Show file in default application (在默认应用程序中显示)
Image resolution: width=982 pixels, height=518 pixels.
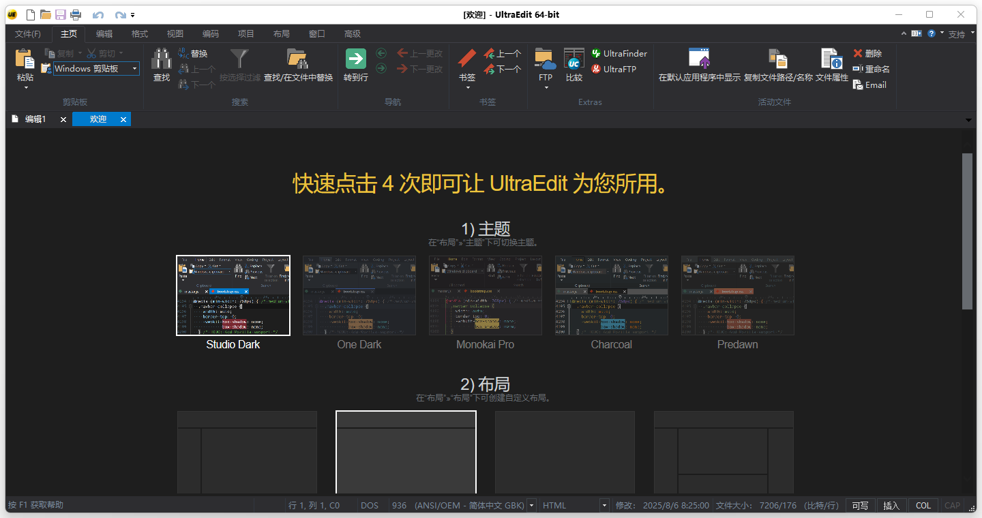(700, 65)
